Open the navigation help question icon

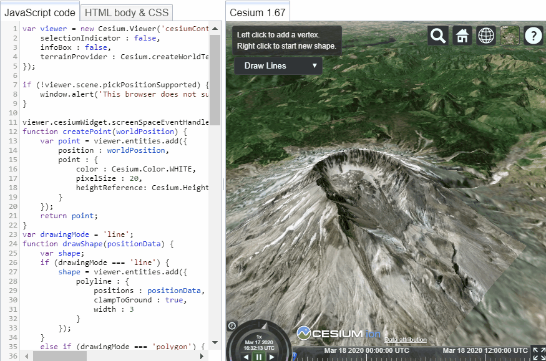point(533,36)
